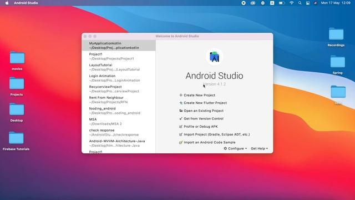Image resolution: width=355 pixels, height=200 pixels.
Task: Click the screen recording menu bar icon
Action: click(244, 3)
